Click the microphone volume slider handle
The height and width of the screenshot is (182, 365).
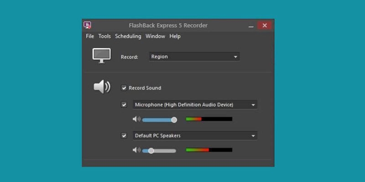pos(174,120)
